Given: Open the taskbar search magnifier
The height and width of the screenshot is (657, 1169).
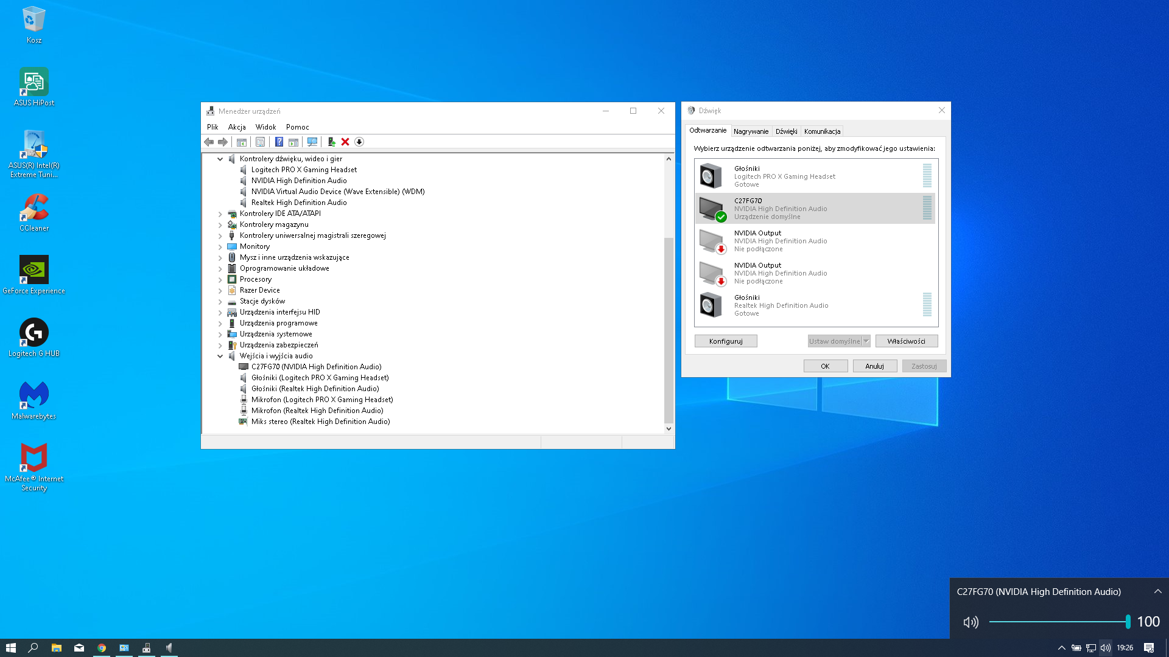Looking at the screenshot, I should point(33,648).
